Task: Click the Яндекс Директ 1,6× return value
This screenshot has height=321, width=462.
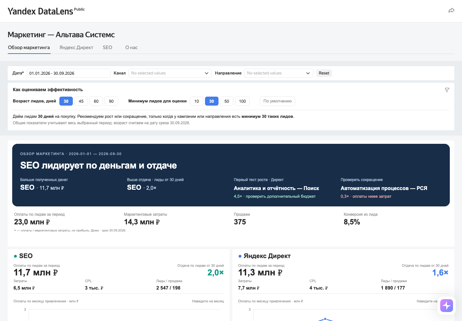Action: point(440,273)
